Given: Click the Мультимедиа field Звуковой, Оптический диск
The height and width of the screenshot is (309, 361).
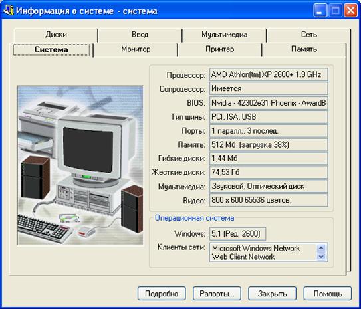Looking at the screenshot, I should click(x=269, y=186).
